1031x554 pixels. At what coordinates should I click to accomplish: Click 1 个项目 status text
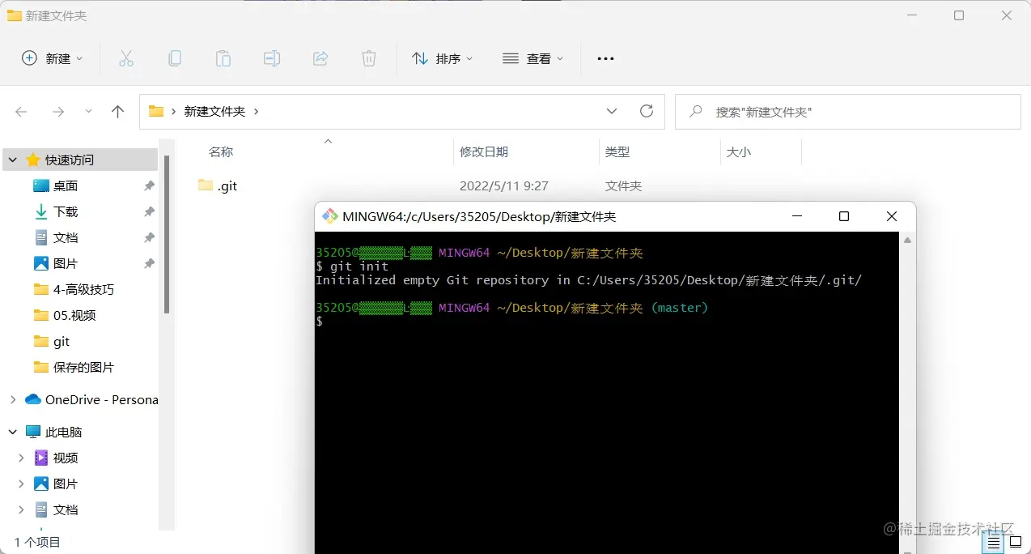[x=37, y=542]
